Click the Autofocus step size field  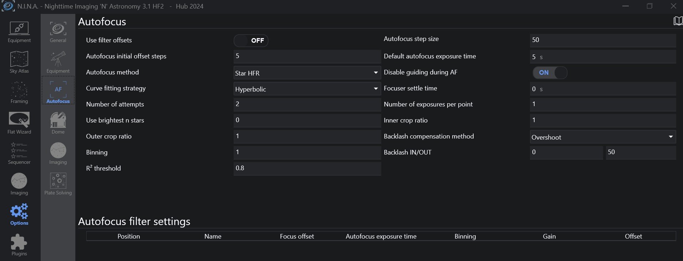[x=603, y=40]
